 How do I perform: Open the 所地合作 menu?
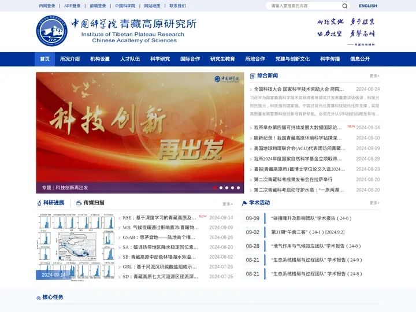255,59
